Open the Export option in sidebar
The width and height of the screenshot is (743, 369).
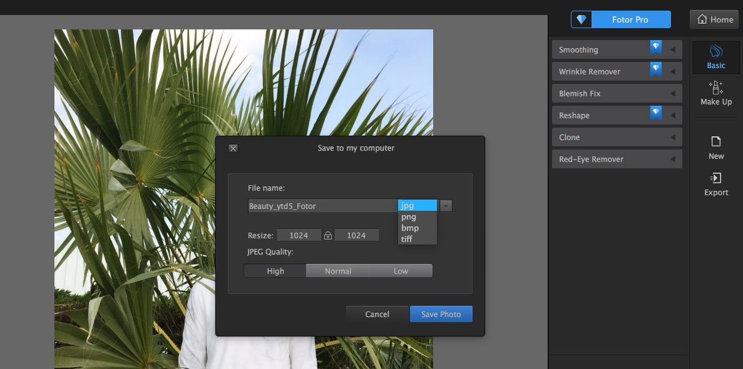click(x=716, y=184)
